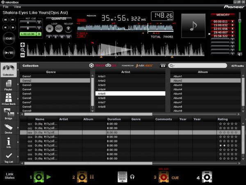
Task: Click the rewind search button
Action: coord(5,28)
